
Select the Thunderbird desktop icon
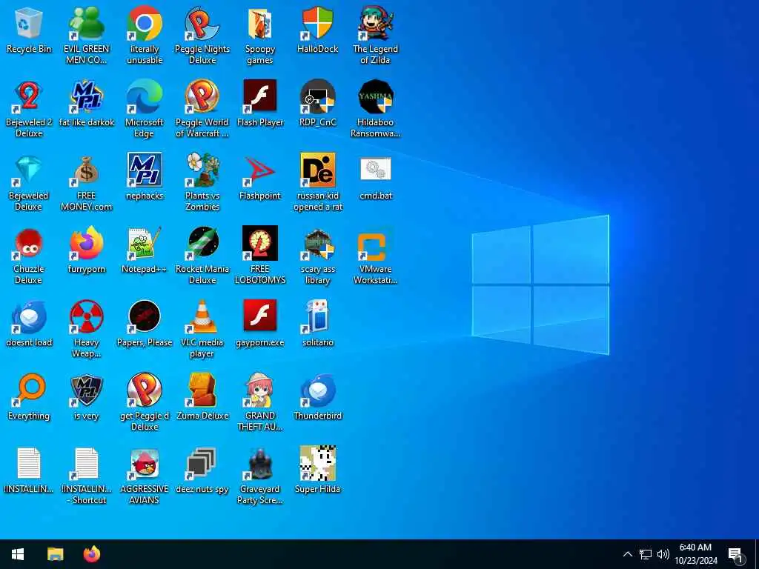[317, 390]
